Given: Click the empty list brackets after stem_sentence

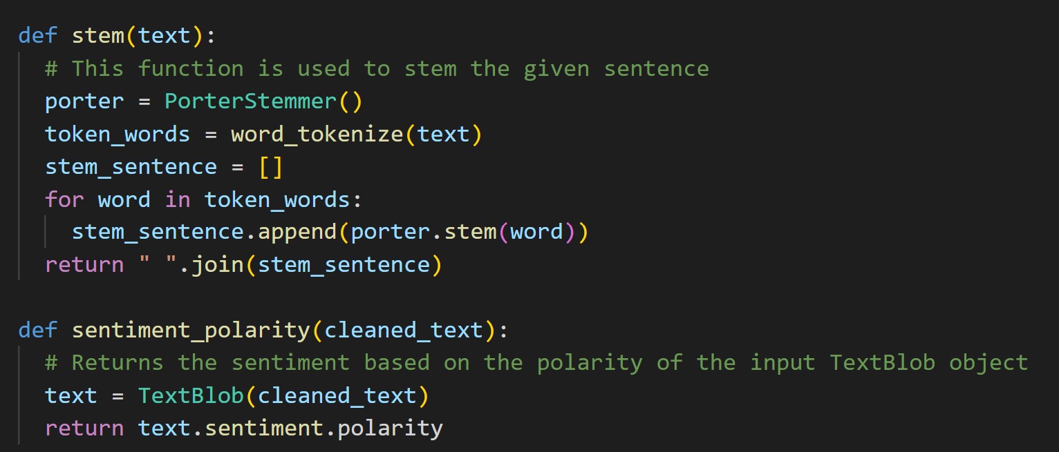Looking at the screenshot, I should 271,167.
